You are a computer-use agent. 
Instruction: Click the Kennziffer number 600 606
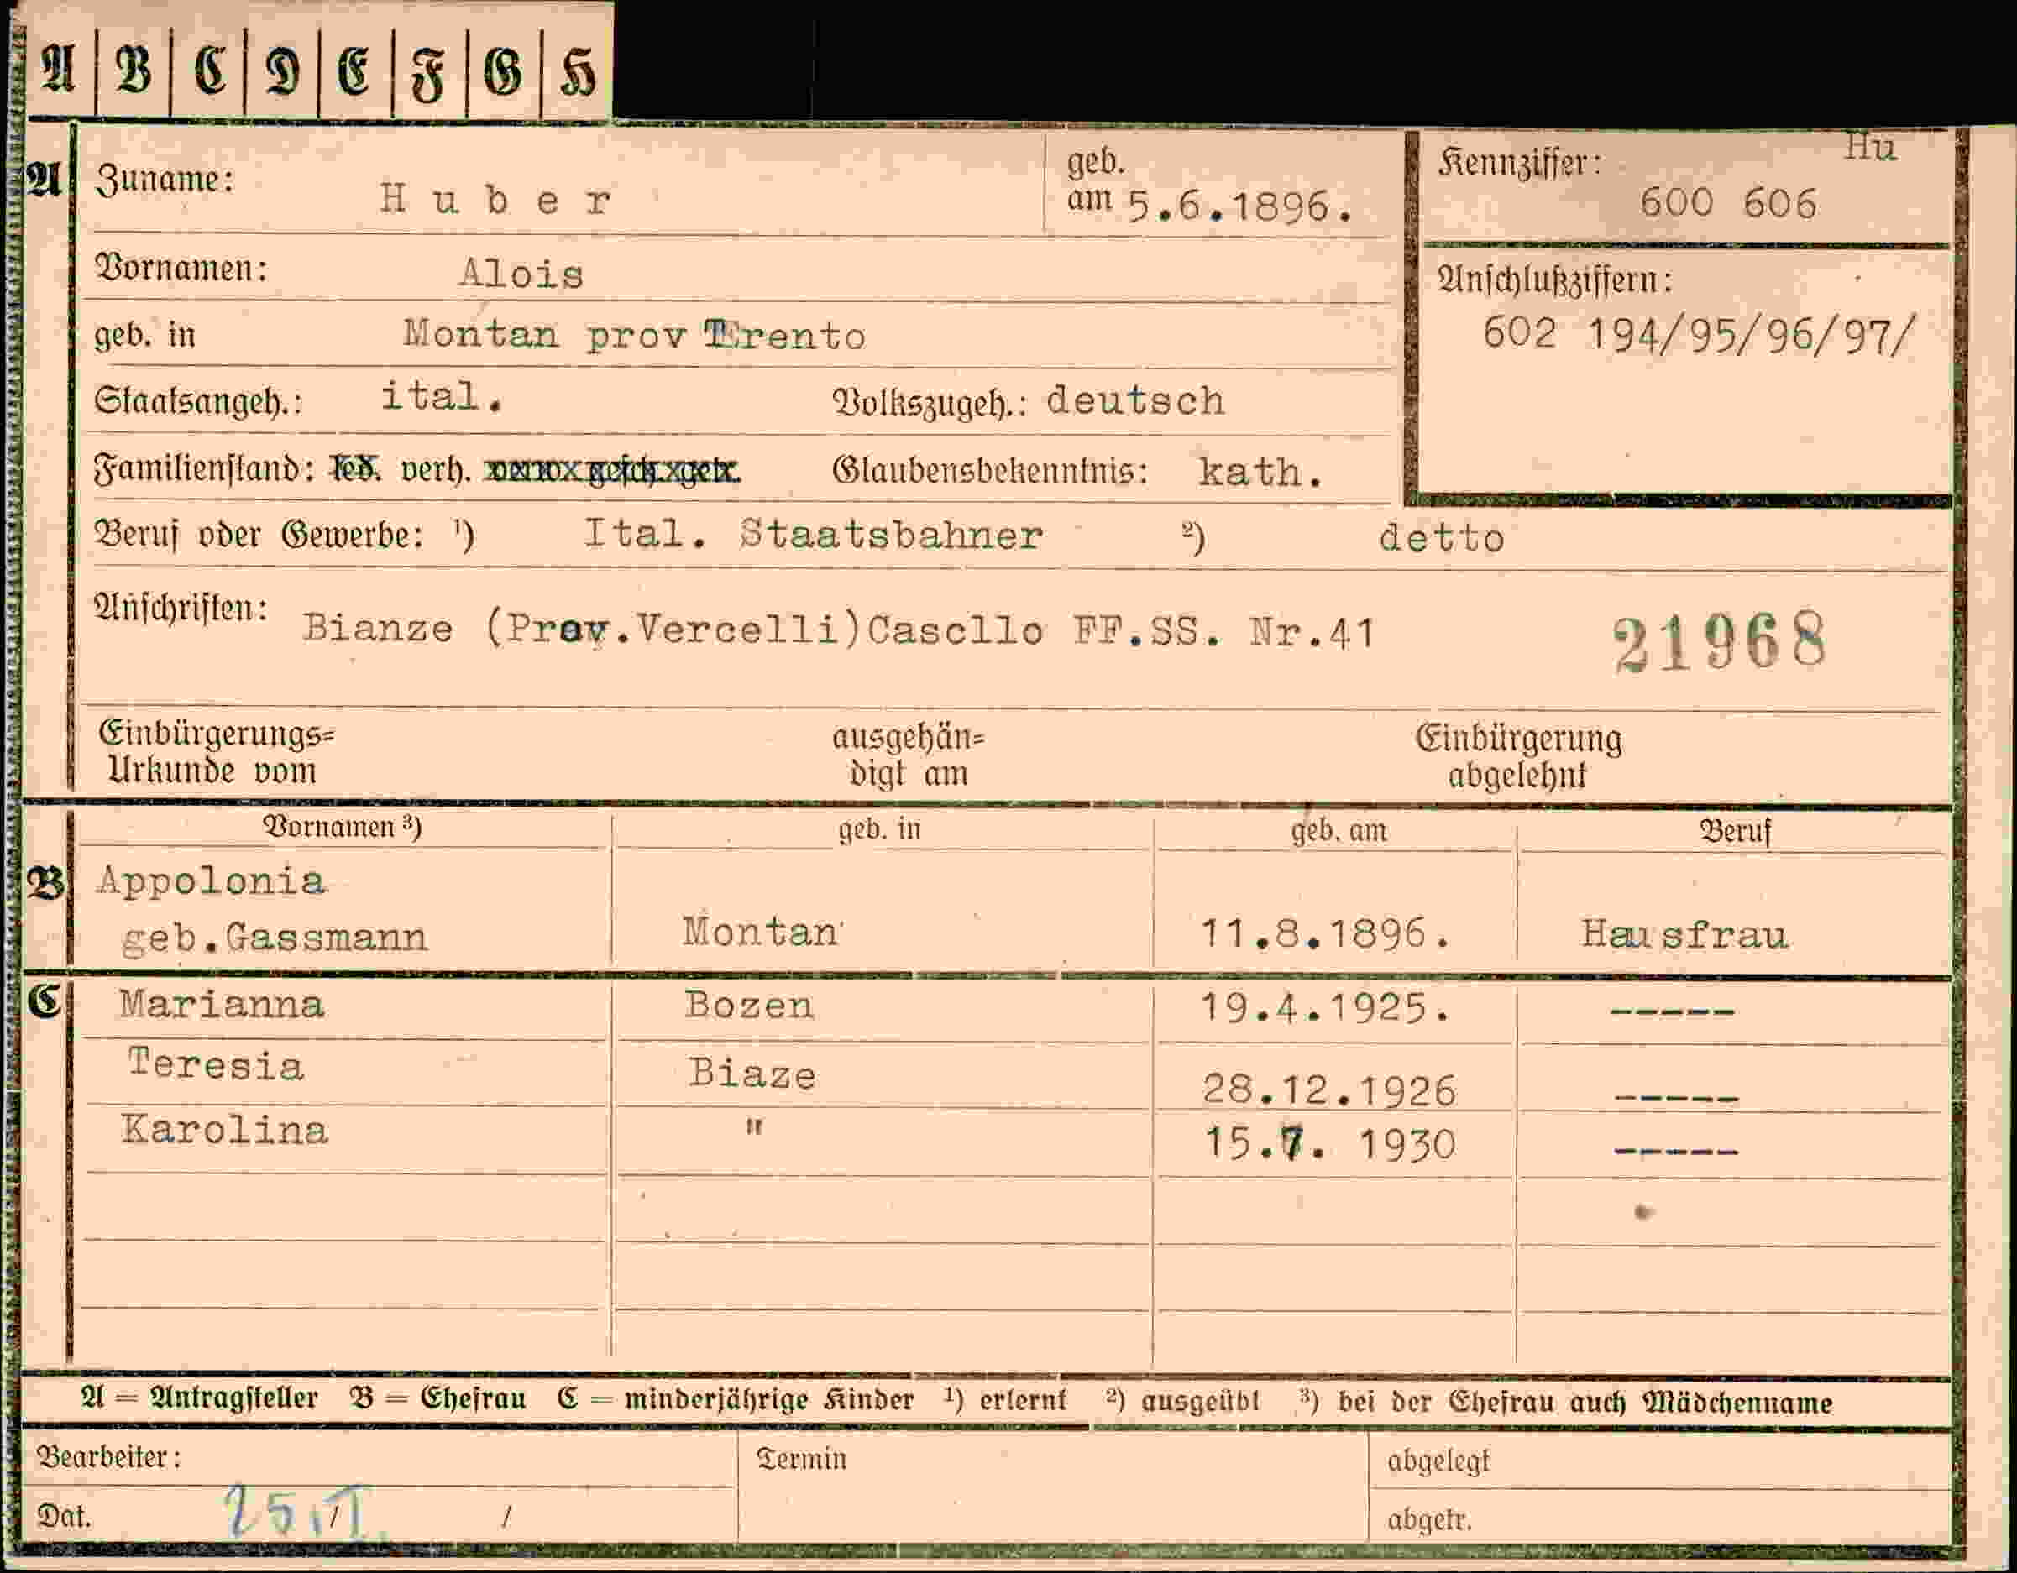[x=1728, y=203]
